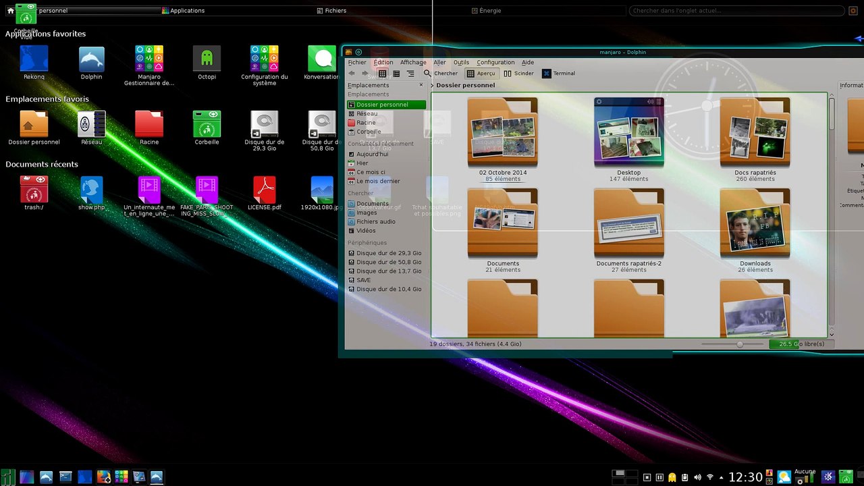Viewport: 864px width, 486px height.
Task: Click the Chercher search toolbar button
Action: click(x=440, y=74)
